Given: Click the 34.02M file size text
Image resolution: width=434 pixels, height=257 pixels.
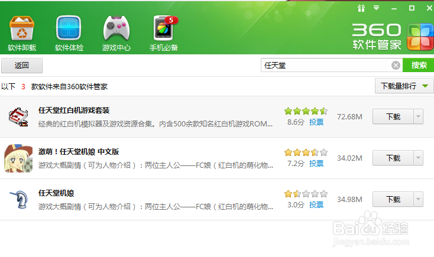Looking at the screenshot, I should tap(349, 158).
